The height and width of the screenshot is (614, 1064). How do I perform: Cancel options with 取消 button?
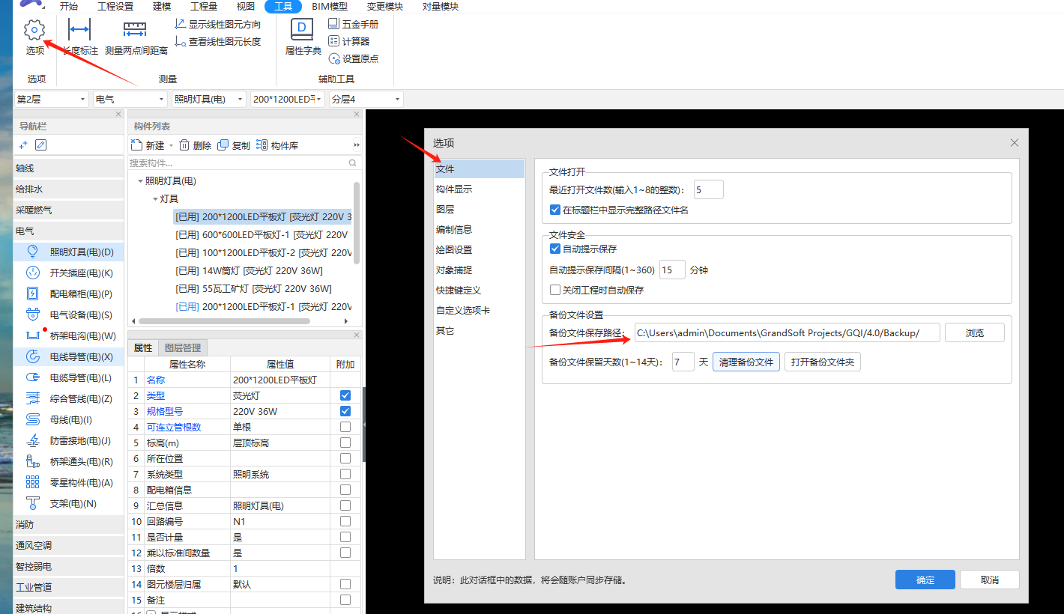click(990, 580)
